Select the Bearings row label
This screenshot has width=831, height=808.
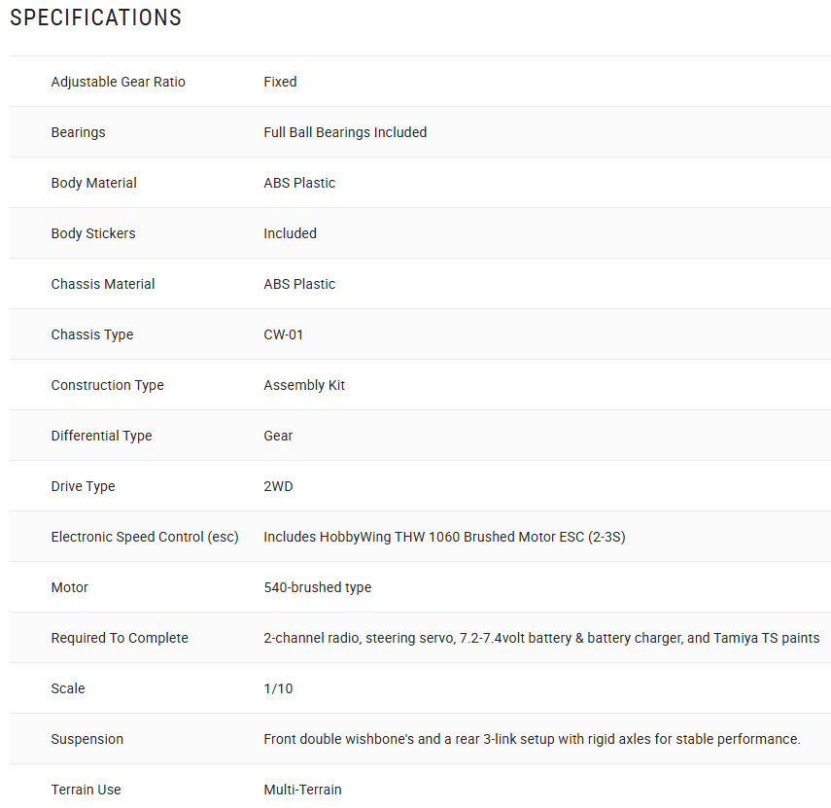[x=79, y=132]
